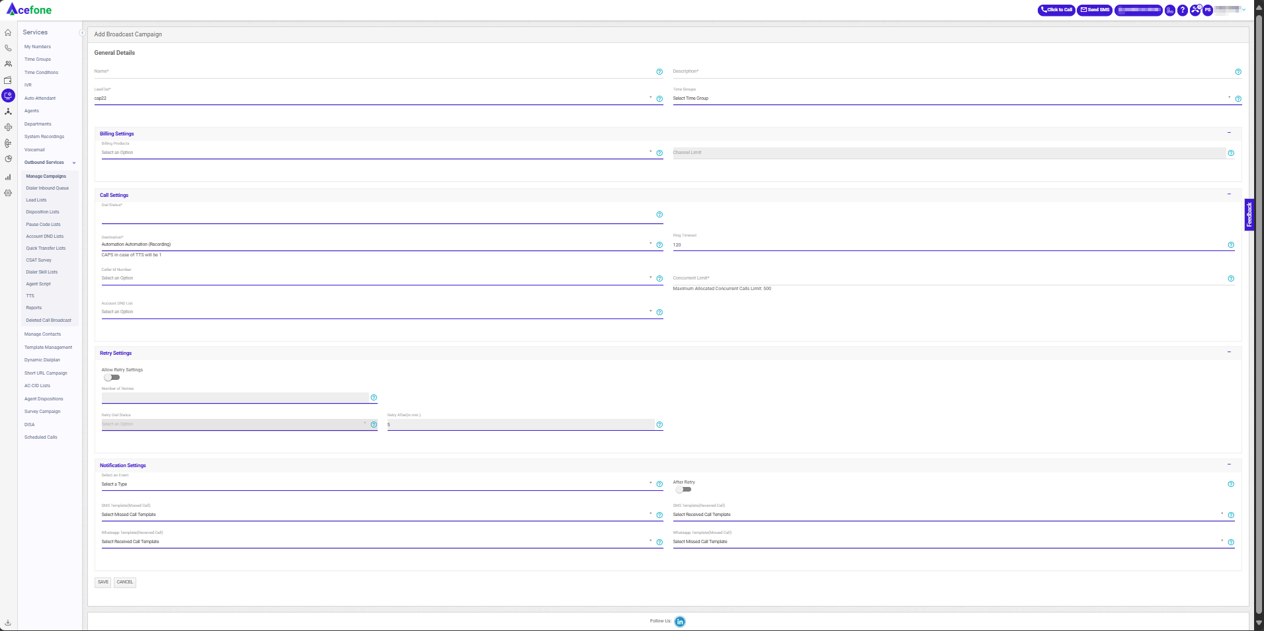Open IVR in Services menu
1264x631 pixels.
pyautogui.click(x=28, y=85)
